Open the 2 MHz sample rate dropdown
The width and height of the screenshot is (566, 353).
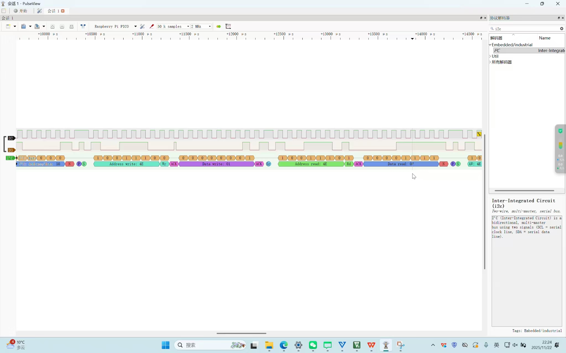click(x=210, y=26)
